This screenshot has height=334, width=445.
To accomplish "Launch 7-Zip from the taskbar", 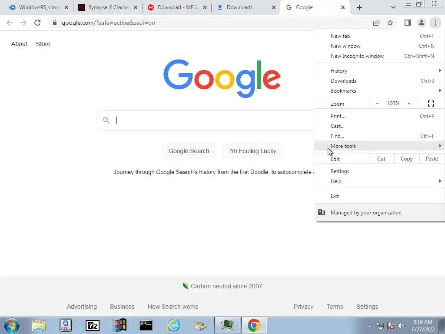I will tap(93, 325).
